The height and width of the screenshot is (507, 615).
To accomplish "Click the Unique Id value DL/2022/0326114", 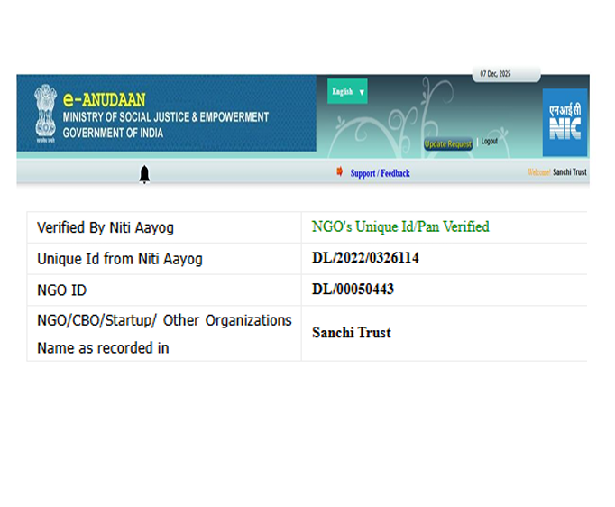I will [x=365, y=259].
